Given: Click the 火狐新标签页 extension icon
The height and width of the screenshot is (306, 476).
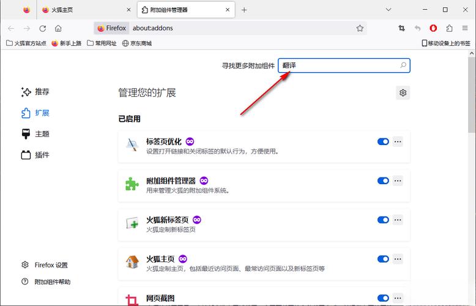Looking at the screenshot, I should [132, 223].
